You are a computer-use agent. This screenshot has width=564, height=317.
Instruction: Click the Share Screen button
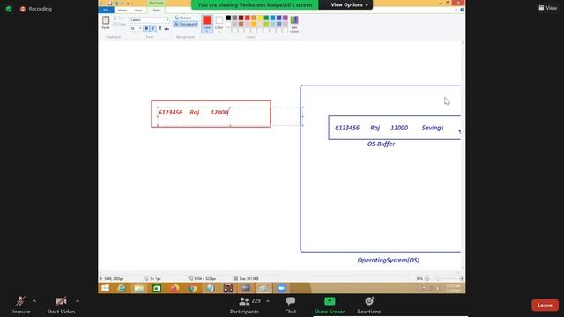330,305
